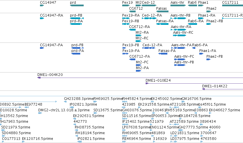Select EST EK120716.5prime
The width and height of the screenshot is (243, 143).
pyautogui.click(x=37, y=138)
